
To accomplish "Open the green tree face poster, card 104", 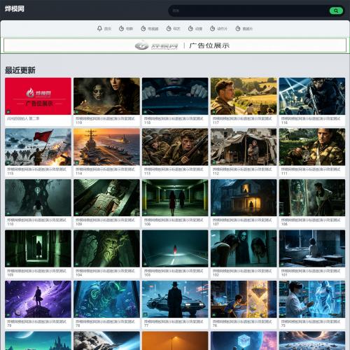I will pos(106,248).
